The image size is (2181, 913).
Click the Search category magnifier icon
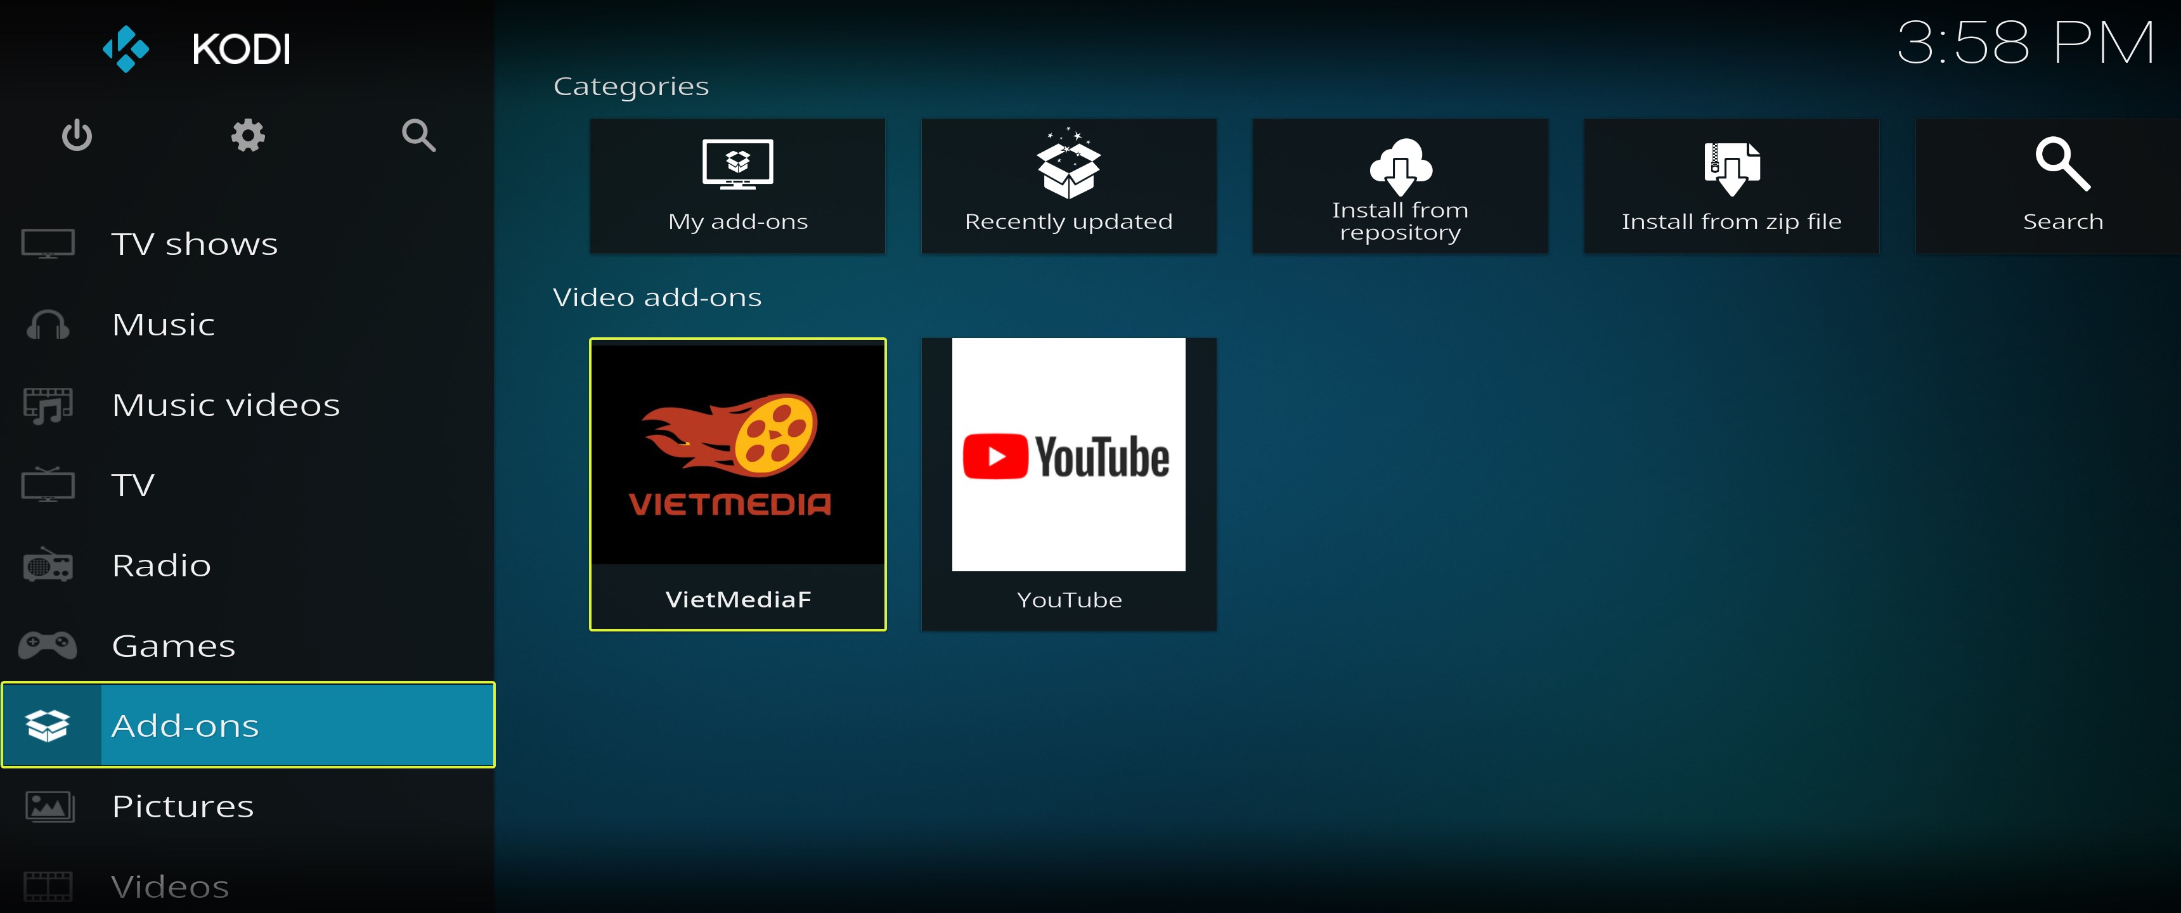(x=2063, y=164)
